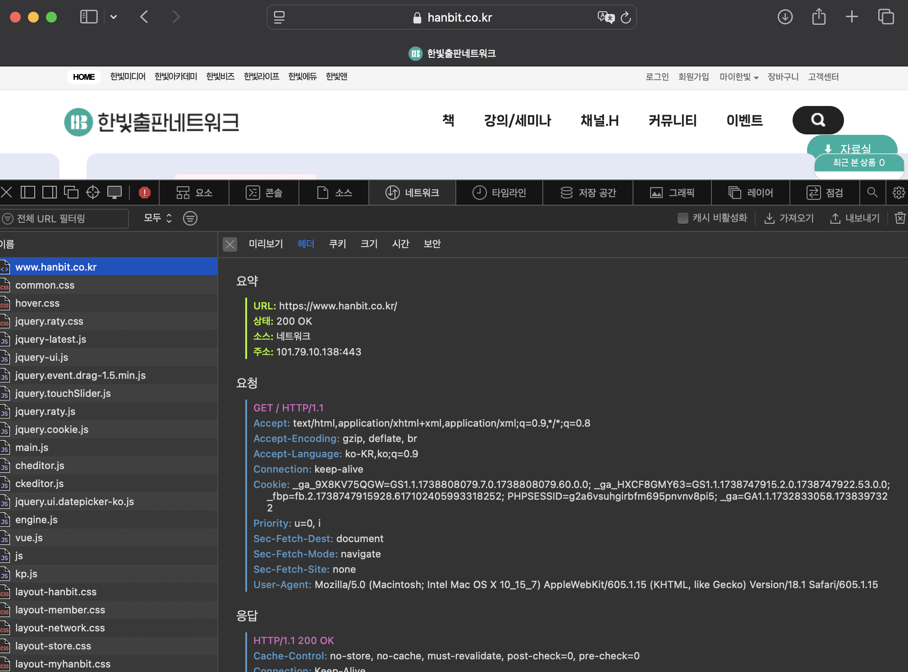This screenshot has height=672, width=908.
Task: Open the 모두 resource type dropdown
Action: [x=158, y=218]
